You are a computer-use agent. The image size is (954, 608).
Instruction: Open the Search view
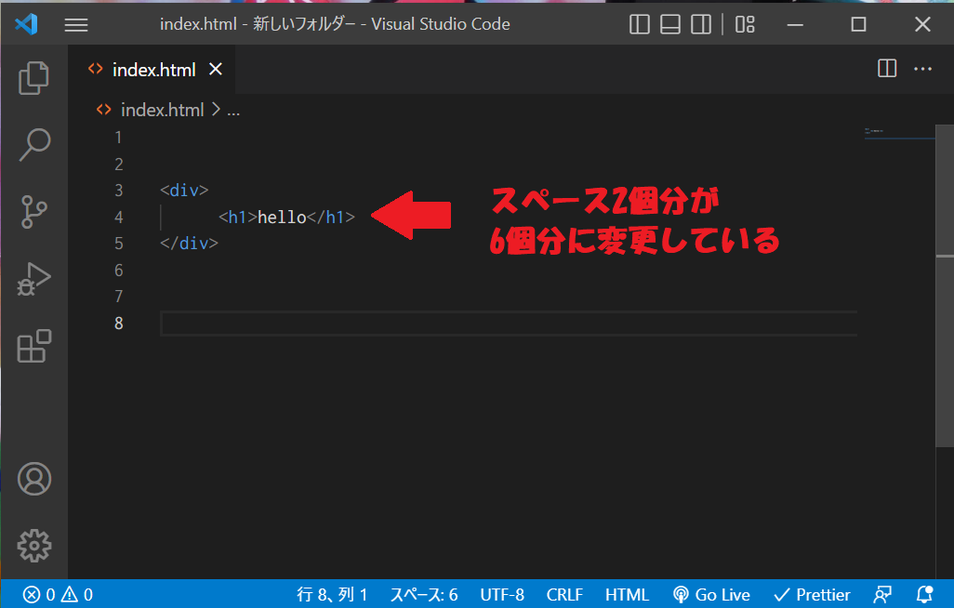[34, 144]
